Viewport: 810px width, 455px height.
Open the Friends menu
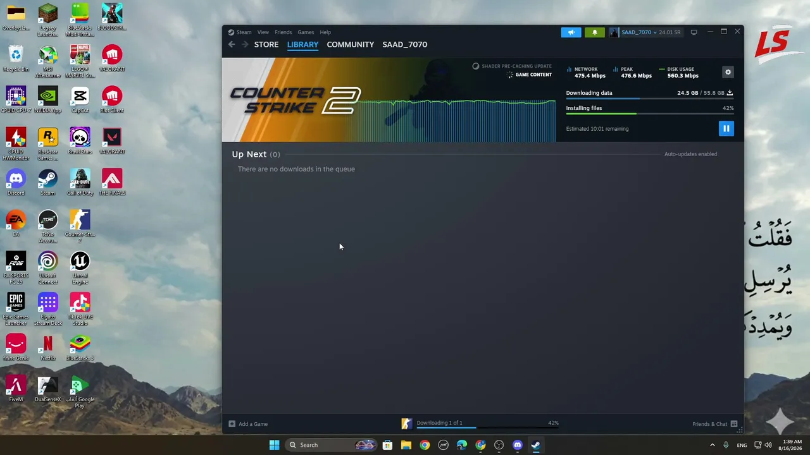pos(283,32)
